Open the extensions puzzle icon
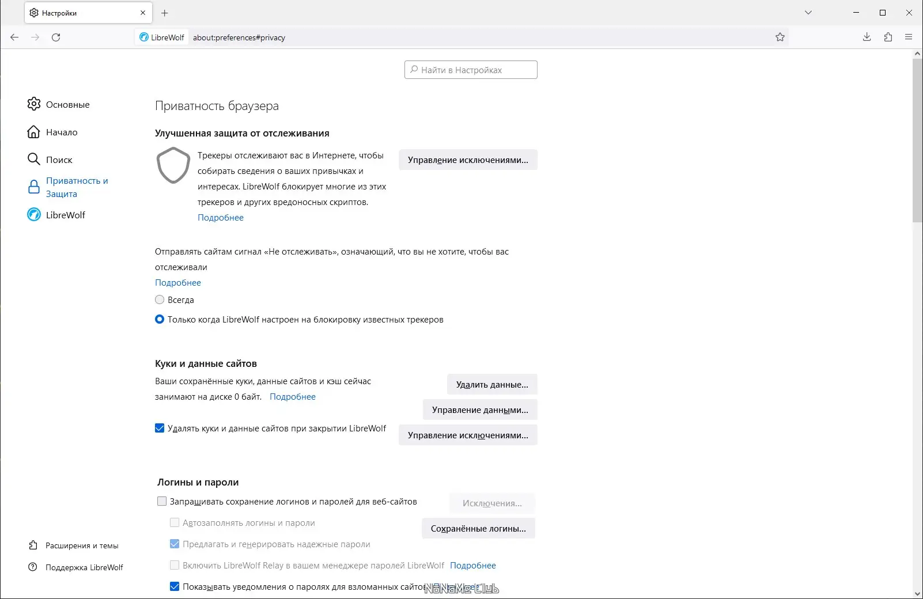 click(x=888, y=37)
